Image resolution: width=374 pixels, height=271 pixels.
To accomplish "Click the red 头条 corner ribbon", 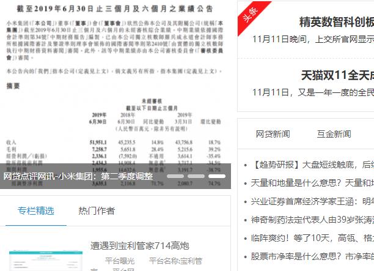I will tap(252, 16).
